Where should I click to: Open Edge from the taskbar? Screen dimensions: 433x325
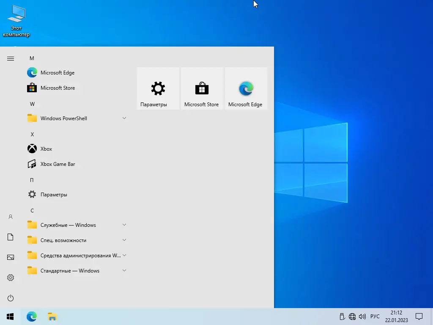pos(31,317)
